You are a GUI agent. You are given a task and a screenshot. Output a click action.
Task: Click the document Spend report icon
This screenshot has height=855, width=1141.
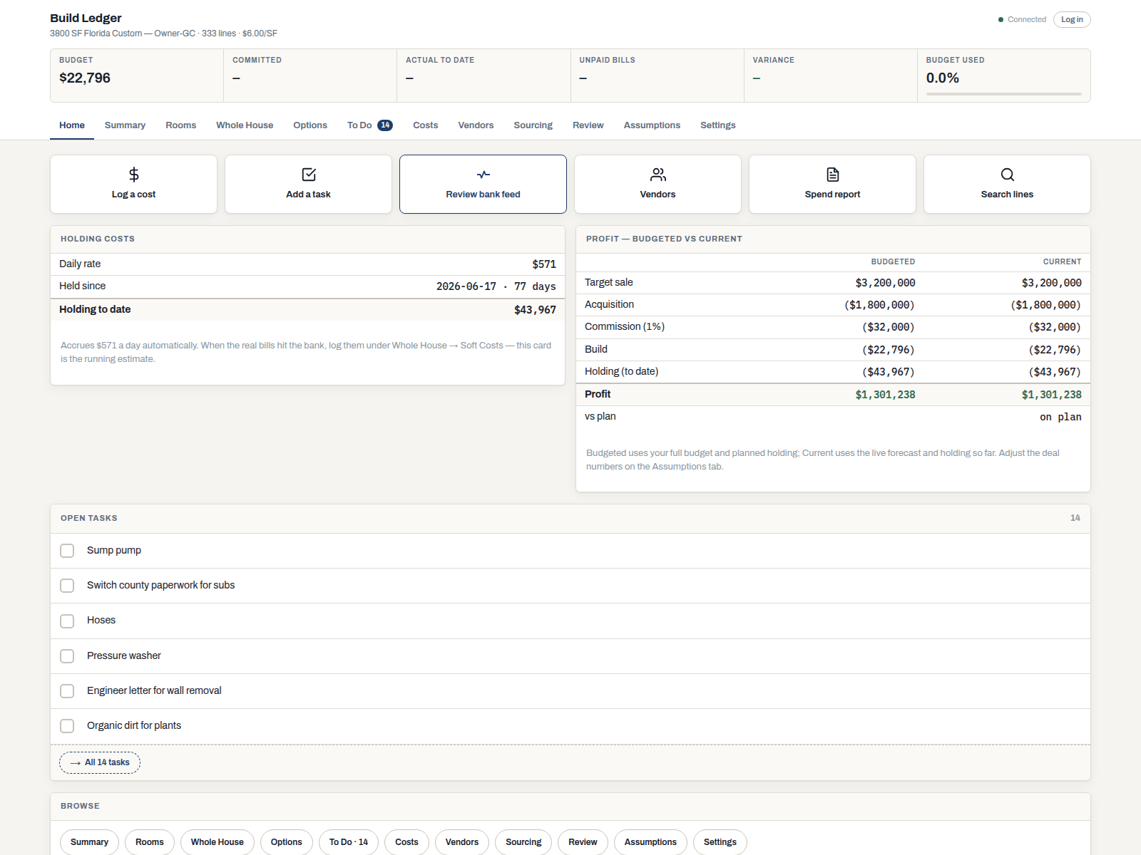pos(833,175)
